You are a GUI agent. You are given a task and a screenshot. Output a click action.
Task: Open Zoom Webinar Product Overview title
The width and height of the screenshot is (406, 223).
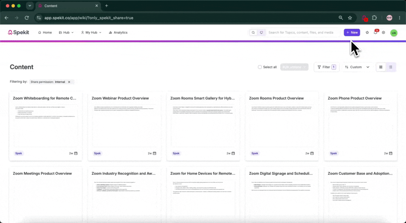point(120,98)
